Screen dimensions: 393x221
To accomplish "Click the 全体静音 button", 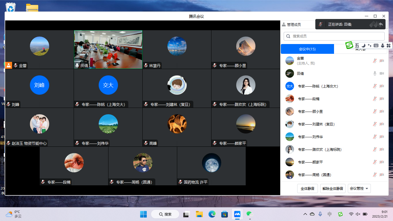I will tap(307, 188).
